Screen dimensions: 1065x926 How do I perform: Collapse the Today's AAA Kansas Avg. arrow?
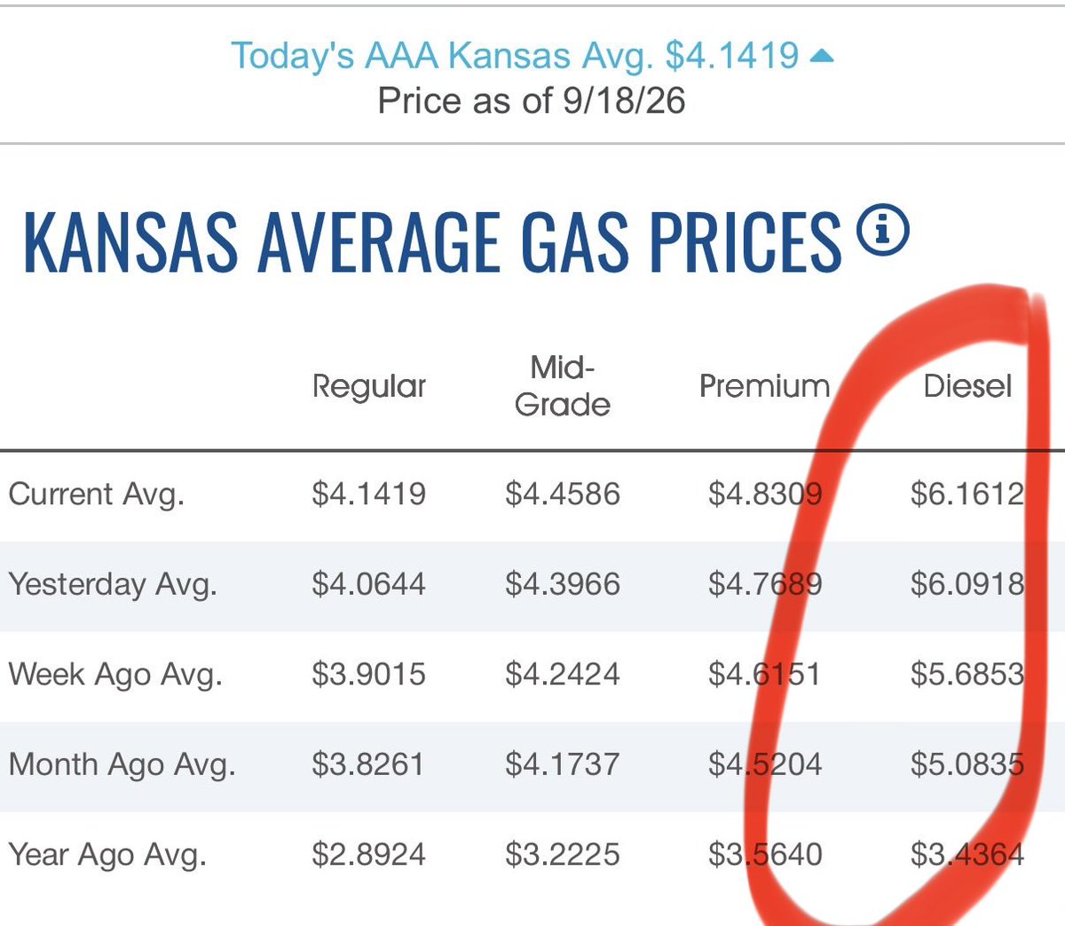[822, 57]
